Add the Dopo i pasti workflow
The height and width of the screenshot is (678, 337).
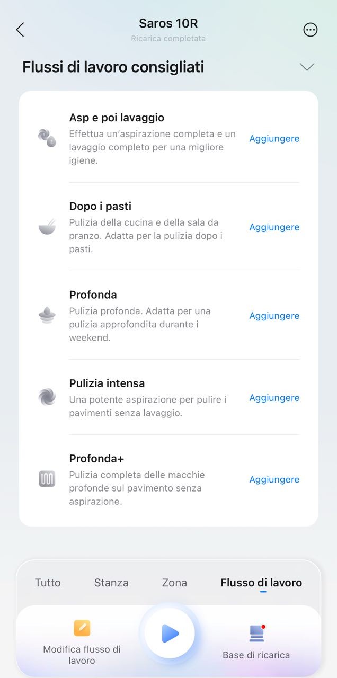(x=274, y=227)
